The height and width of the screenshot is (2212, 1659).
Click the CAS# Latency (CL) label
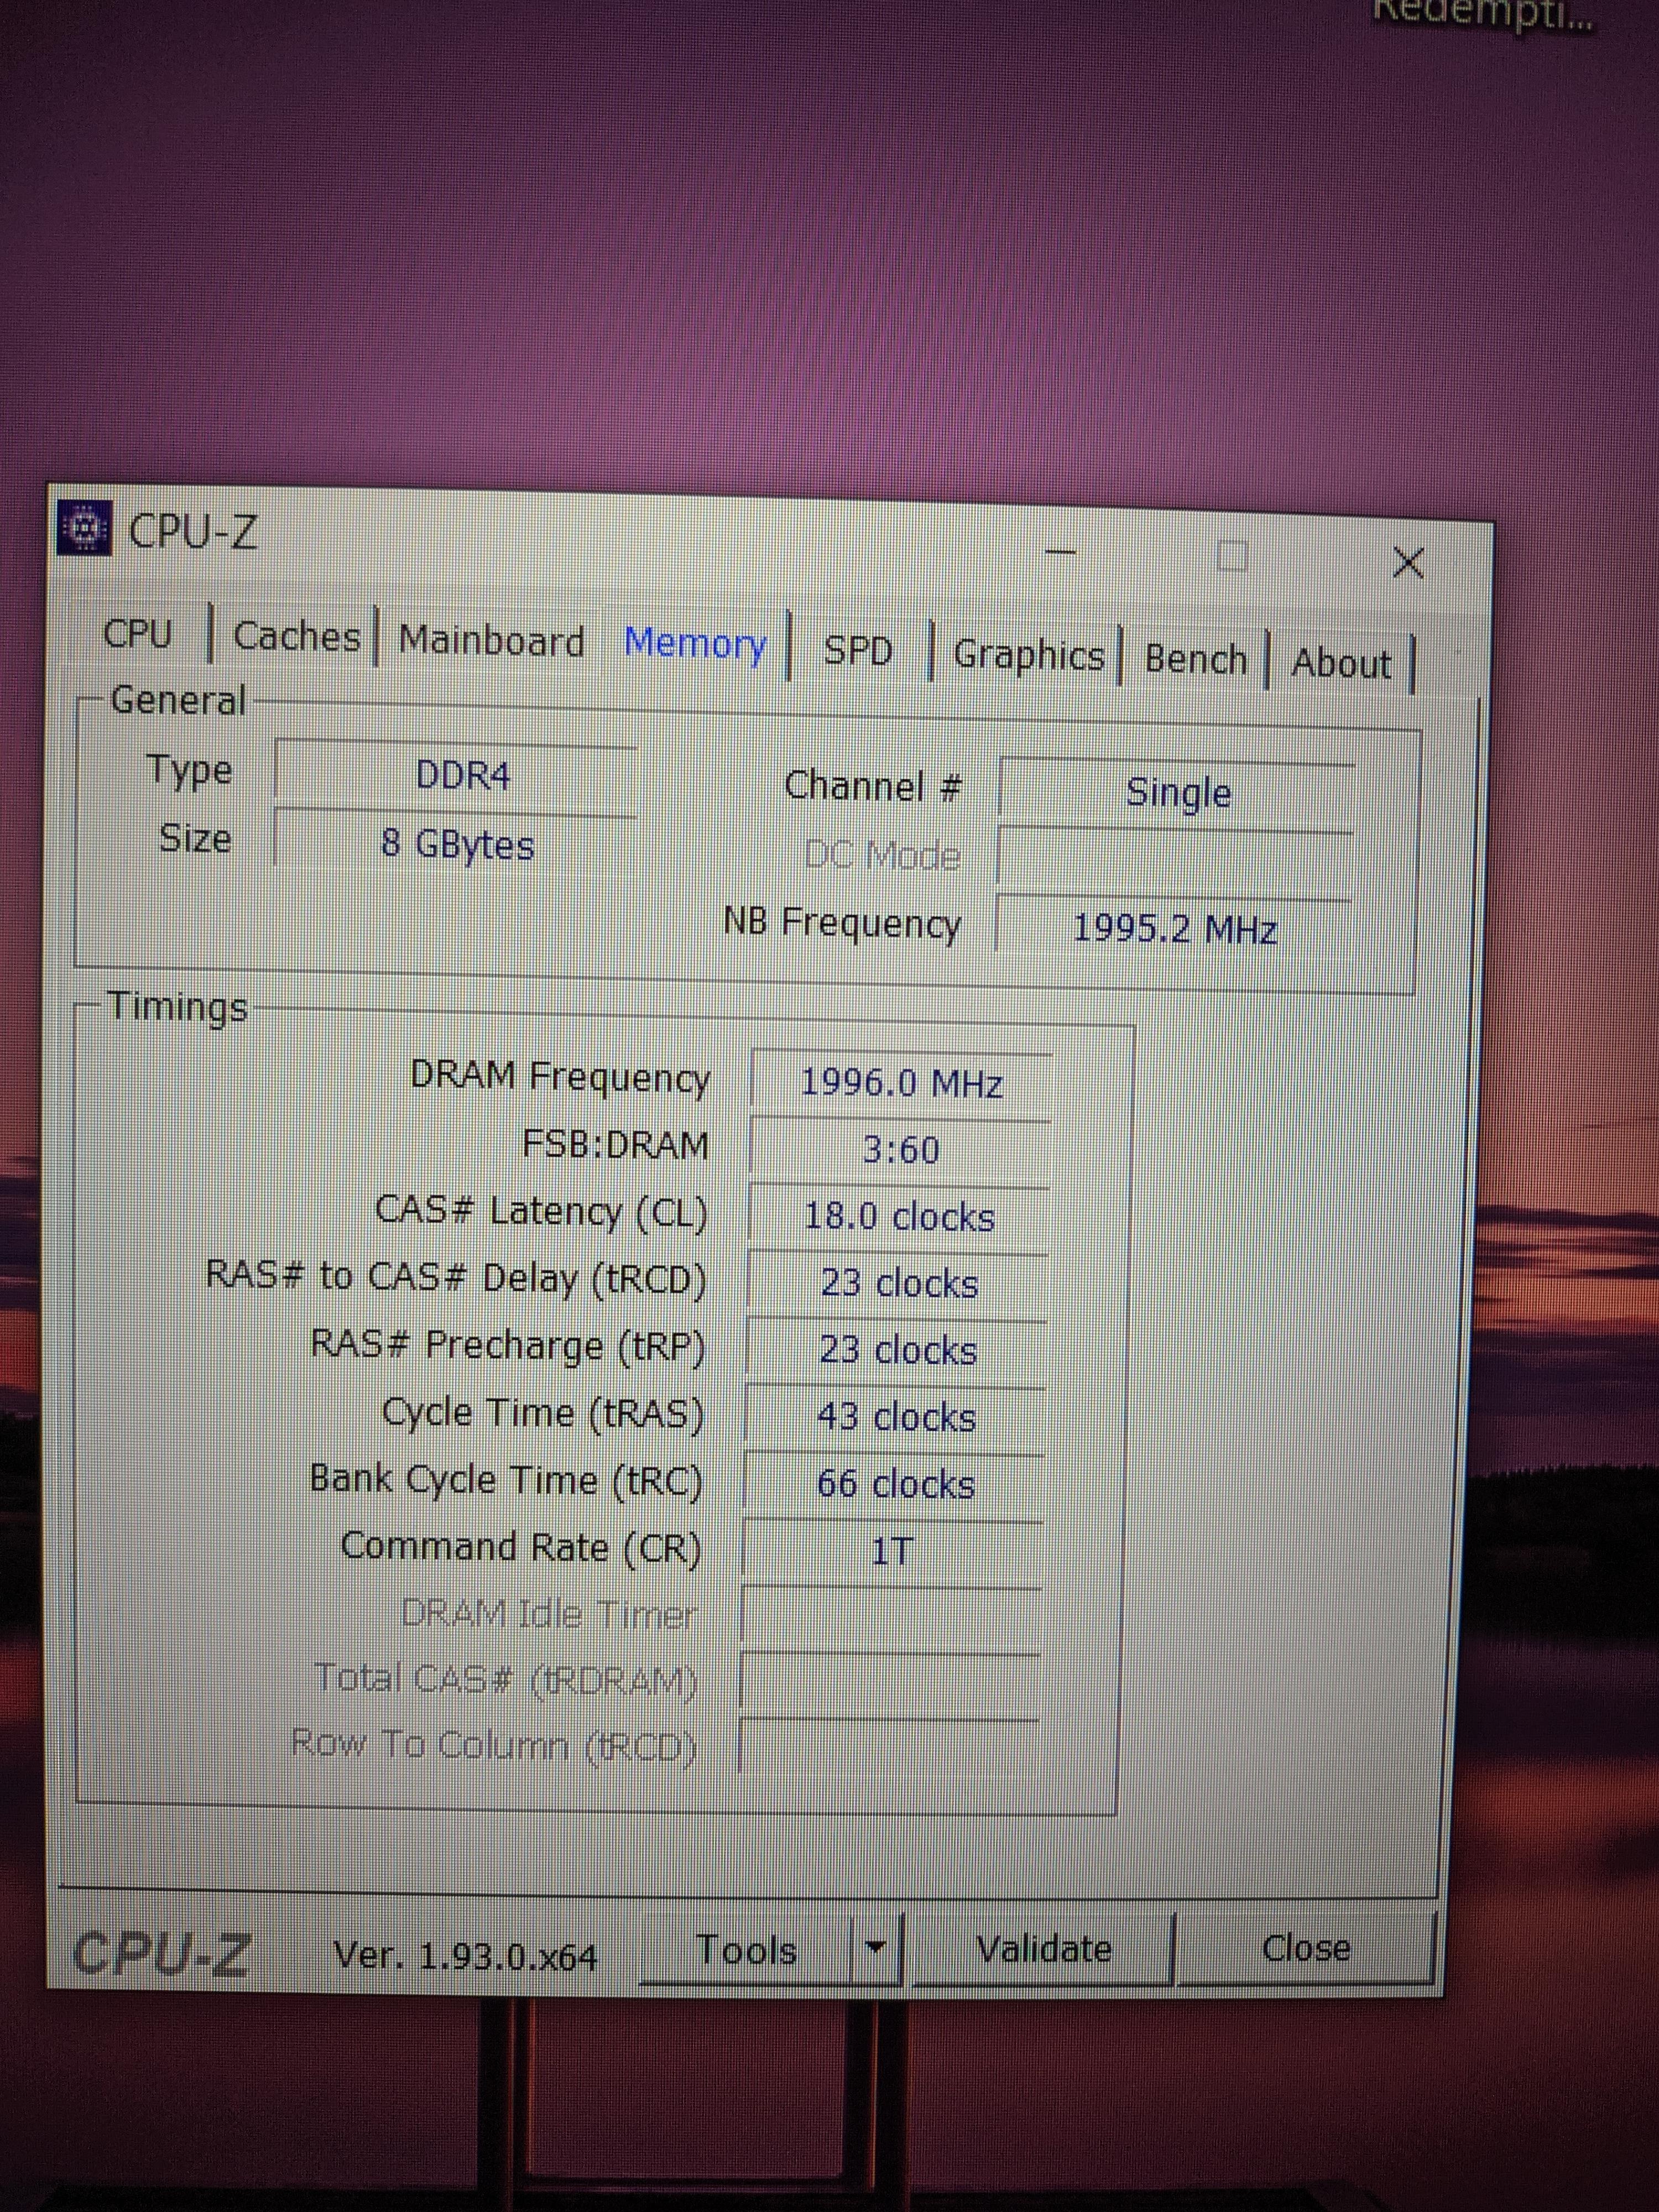coord(541,1212)
